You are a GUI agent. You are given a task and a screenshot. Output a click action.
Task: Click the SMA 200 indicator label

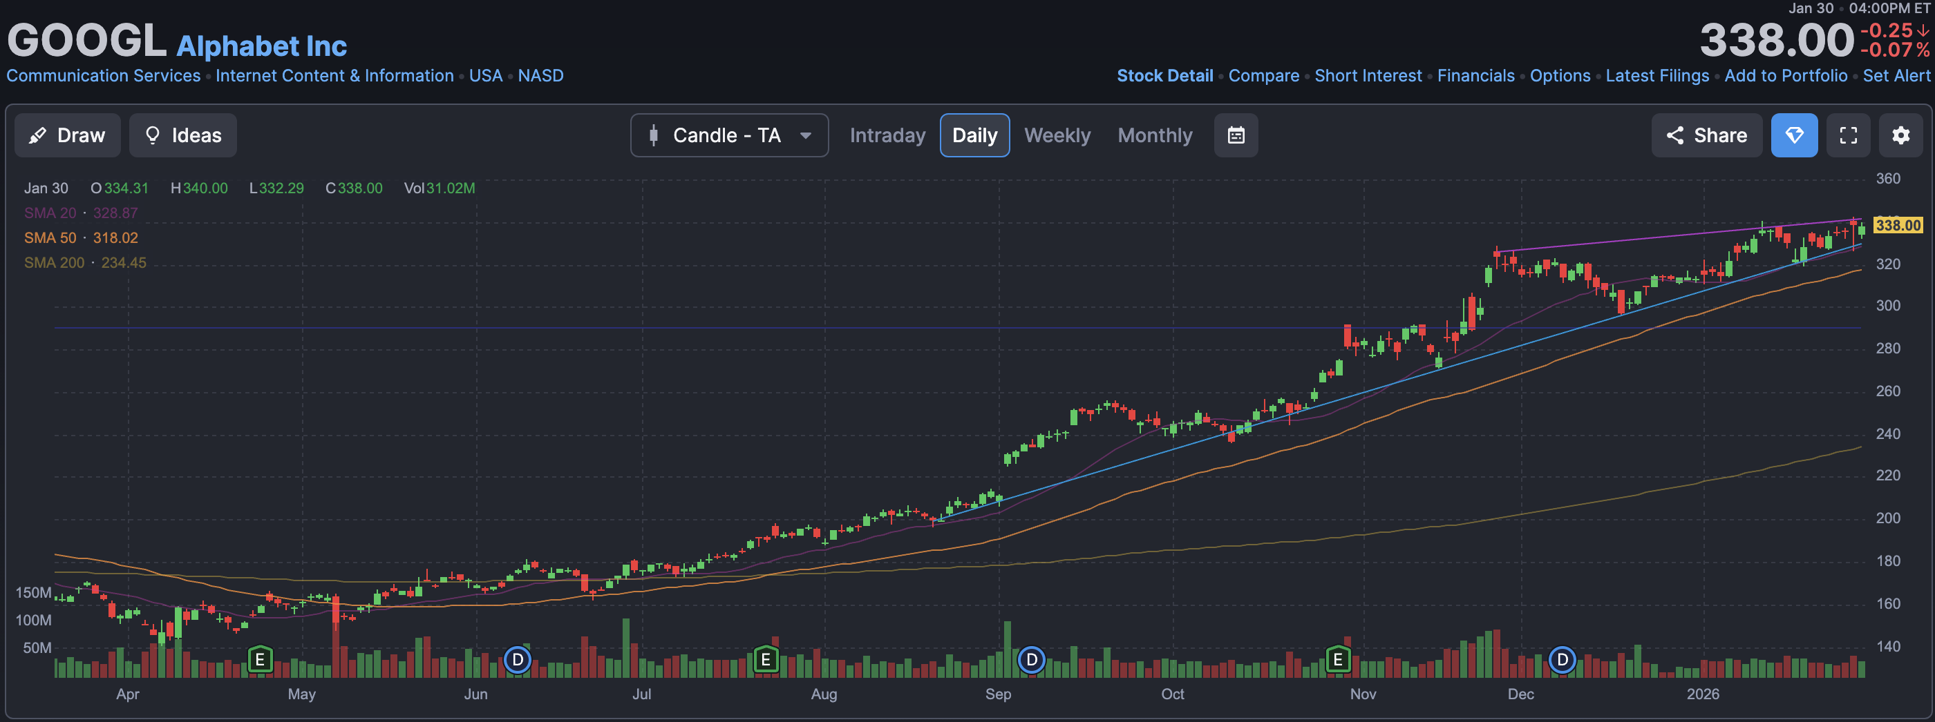click(85, 263)
